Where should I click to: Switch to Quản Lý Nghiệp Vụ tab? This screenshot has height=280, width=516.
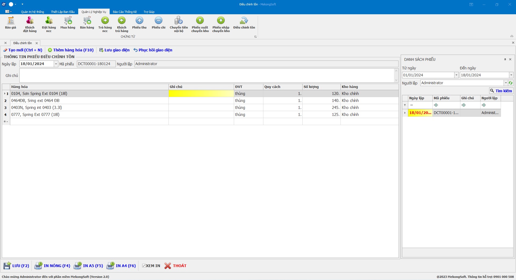[x=94, y=12]
